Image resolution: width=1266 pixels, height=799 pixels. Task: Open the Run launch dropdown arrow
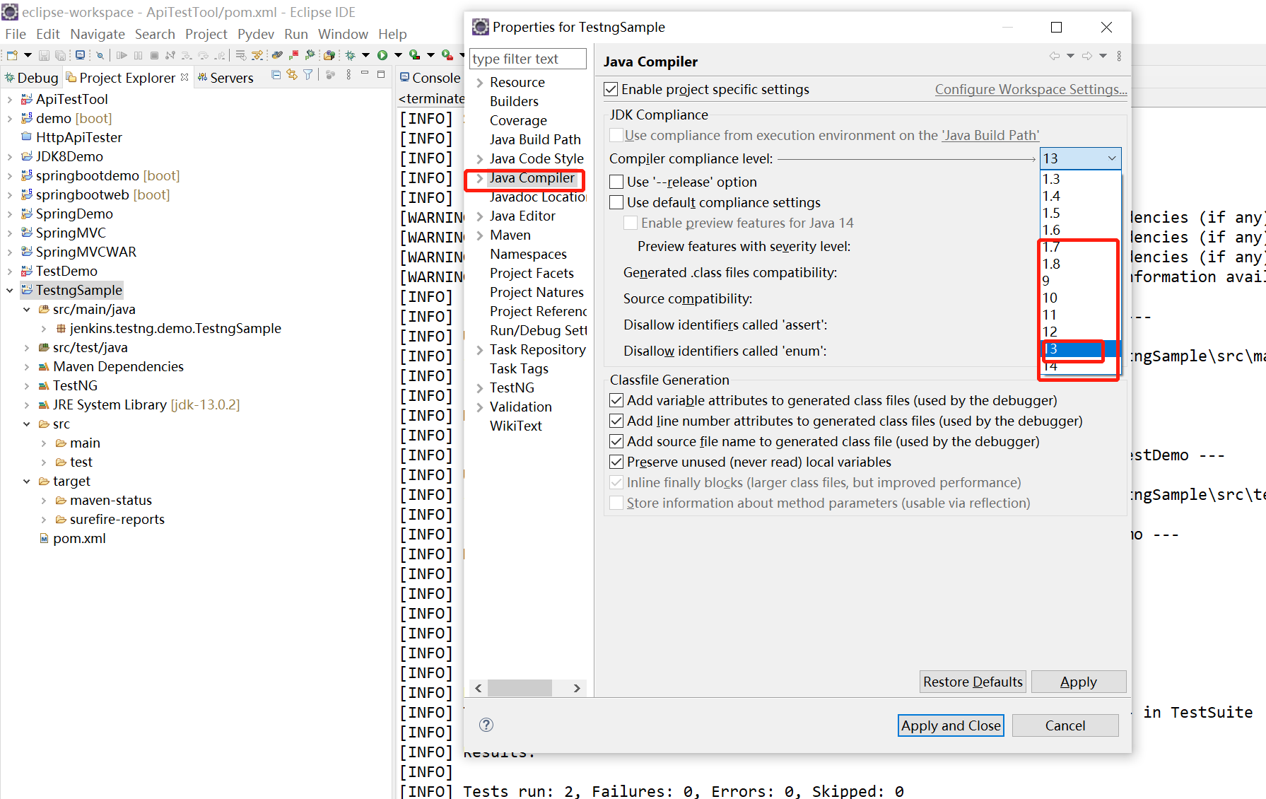pos(398,55)
